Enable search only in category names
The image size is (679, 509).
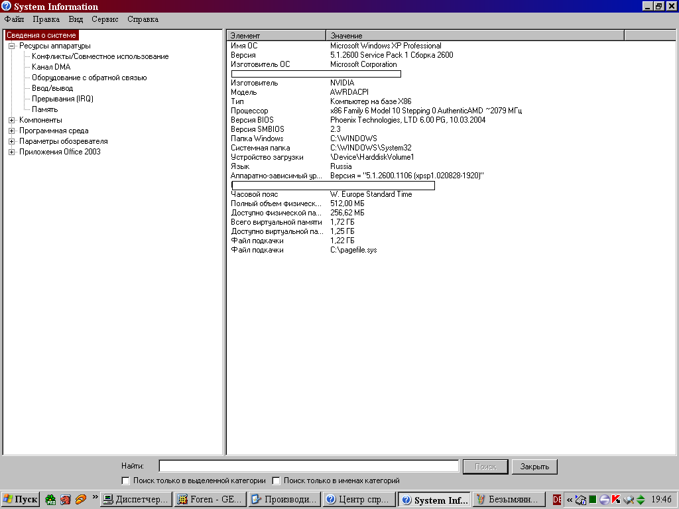[x=277, y=481]
